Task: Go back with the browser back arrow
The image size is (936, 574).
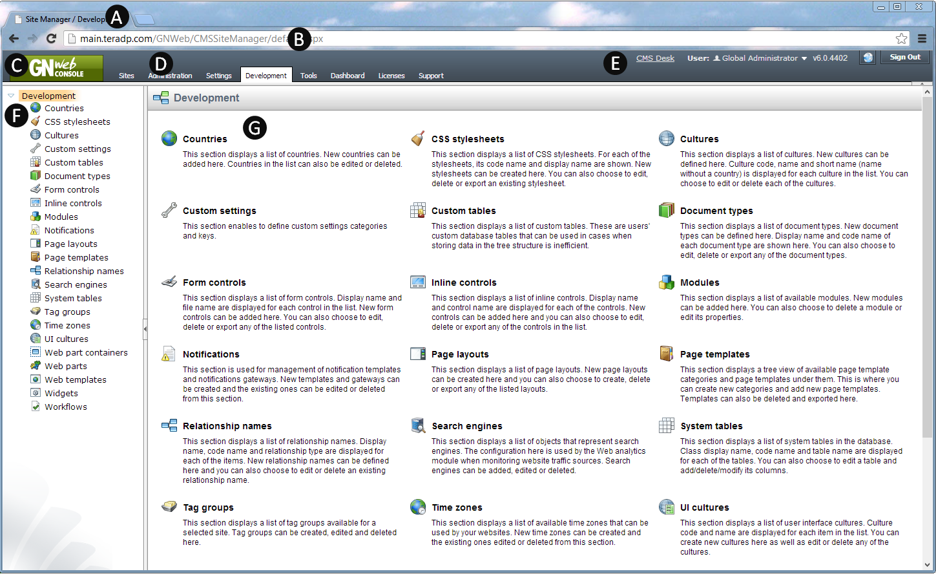Action: [x=14, y=39]
